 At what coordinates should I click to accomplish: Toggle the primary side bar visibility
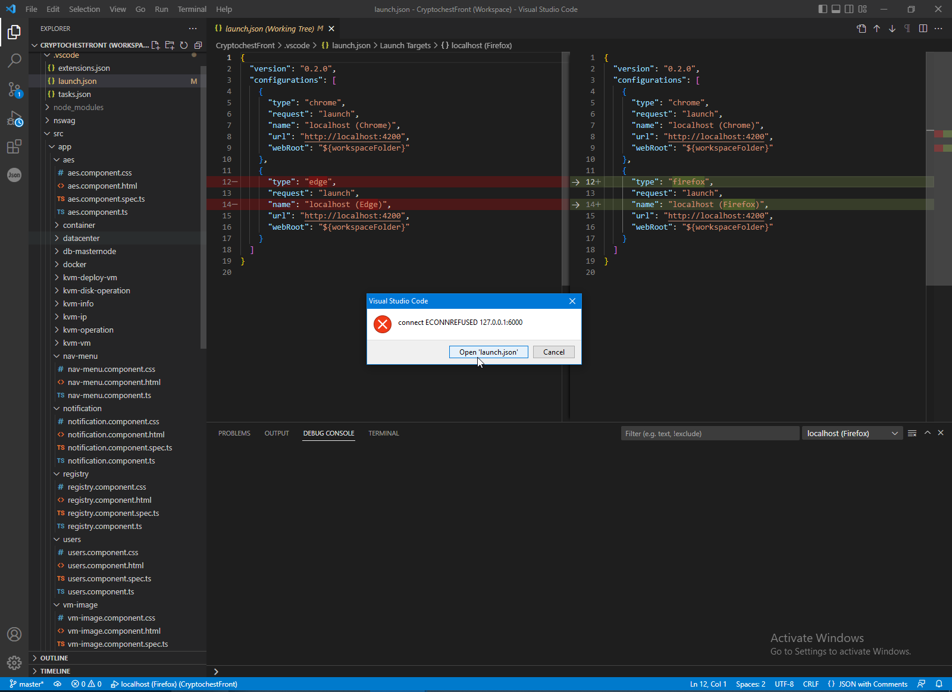point(823,9)
